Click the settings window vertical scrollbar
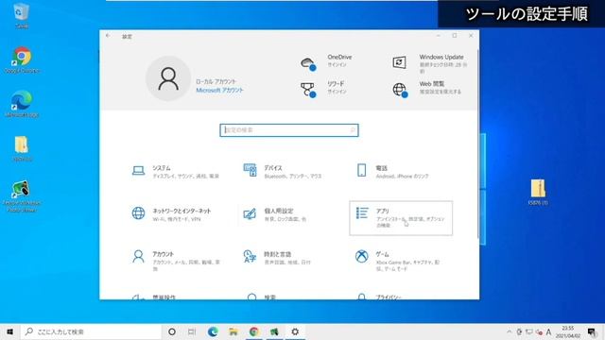Image resolution: width=605 pixels, height=340 pixels. coord(478,144)
